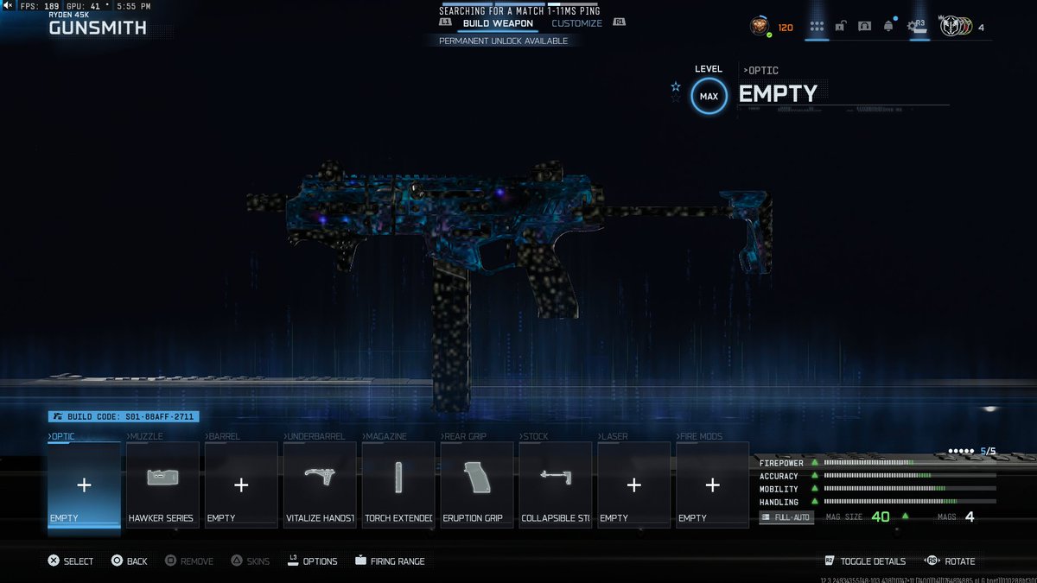The width and height of the screenshot is (1037, 583).
Task: Go to the Firing Range
Action: (390, 561)
